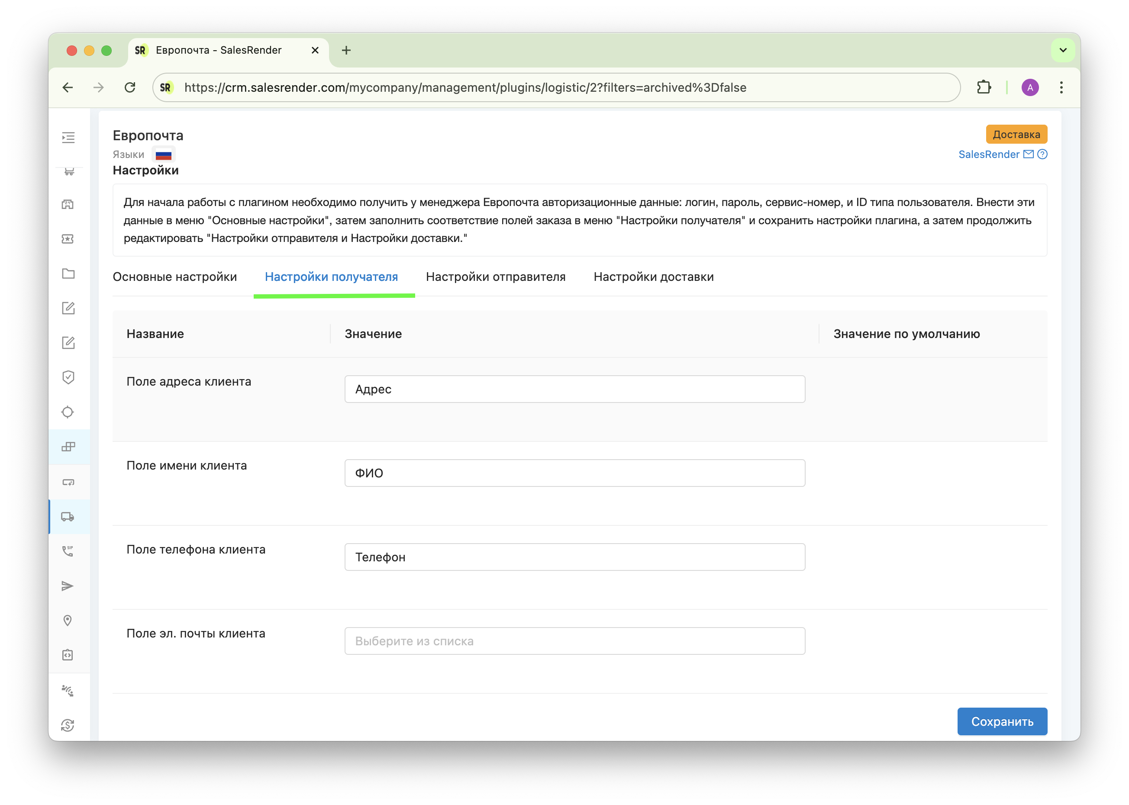1129x805 pixels.
Task: Open the folder sidebar section
Action: point(68,274)
